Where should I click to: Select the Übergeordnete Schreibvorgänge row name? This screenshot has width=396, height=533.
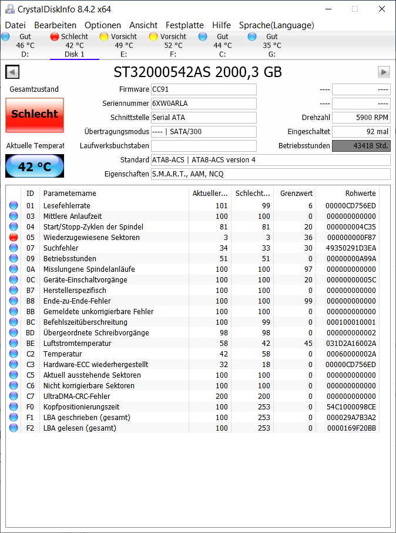tap(96, 333)
